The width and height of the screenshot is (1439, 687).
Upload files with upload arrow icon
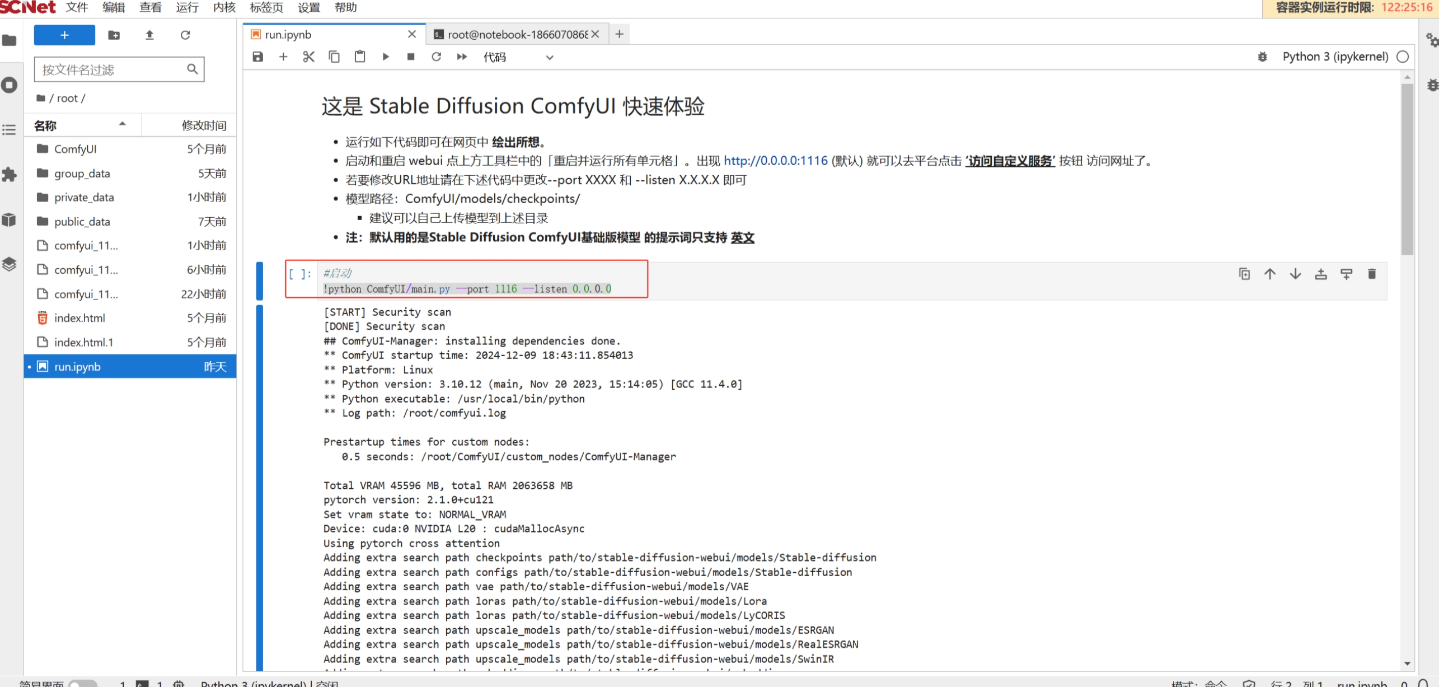coord(149,35)
